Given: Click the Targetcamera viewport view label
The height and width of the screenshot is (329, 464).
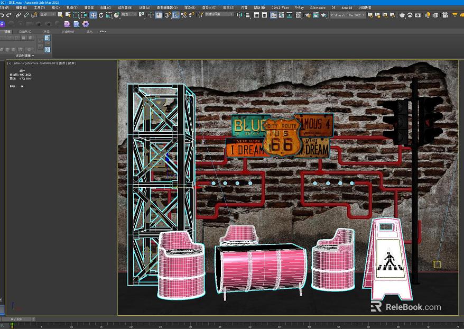Looking at the screenshot, I should [35, 63].
